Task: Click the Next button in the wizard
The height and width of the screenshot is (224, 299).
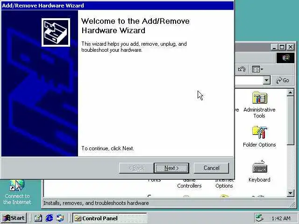Action: (171, 168)
